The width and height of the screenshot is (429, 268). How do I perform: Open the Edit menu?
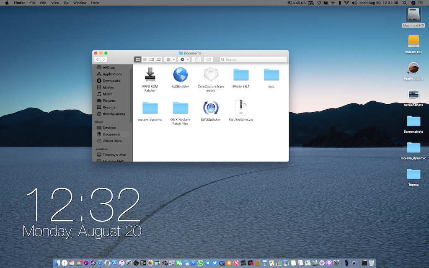pyautogui.click(x=43, y=3)
